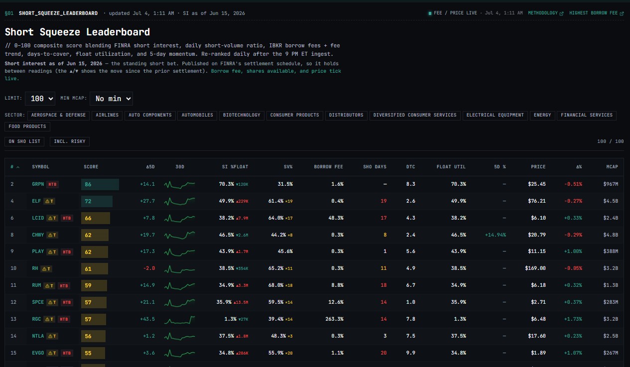The image size is (630, 367).
Task: Toggle the Auto Components sector filter
Action: tap(150, 115)
